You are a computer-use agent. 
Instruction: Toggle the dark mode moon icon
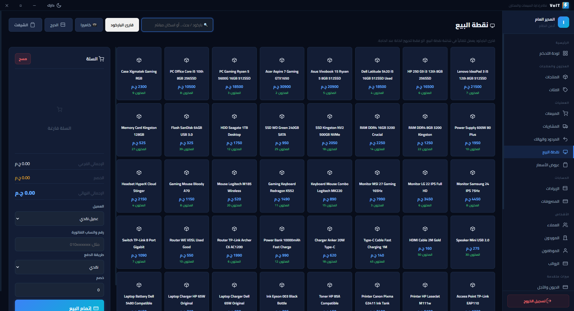pos(59,5)
